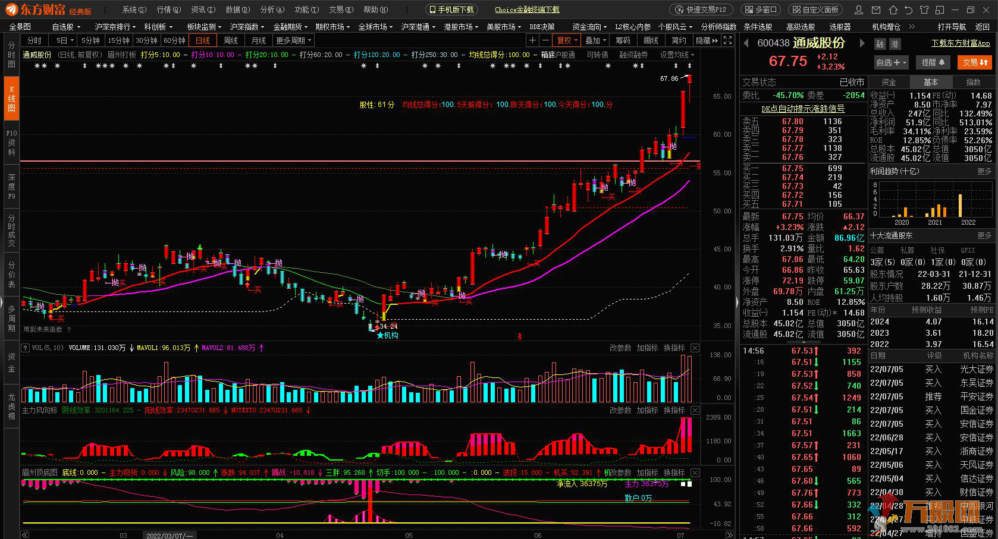Screen dimensions: 998x539
Task: Switch chart to 分时 period
Action: coord(34,40)
